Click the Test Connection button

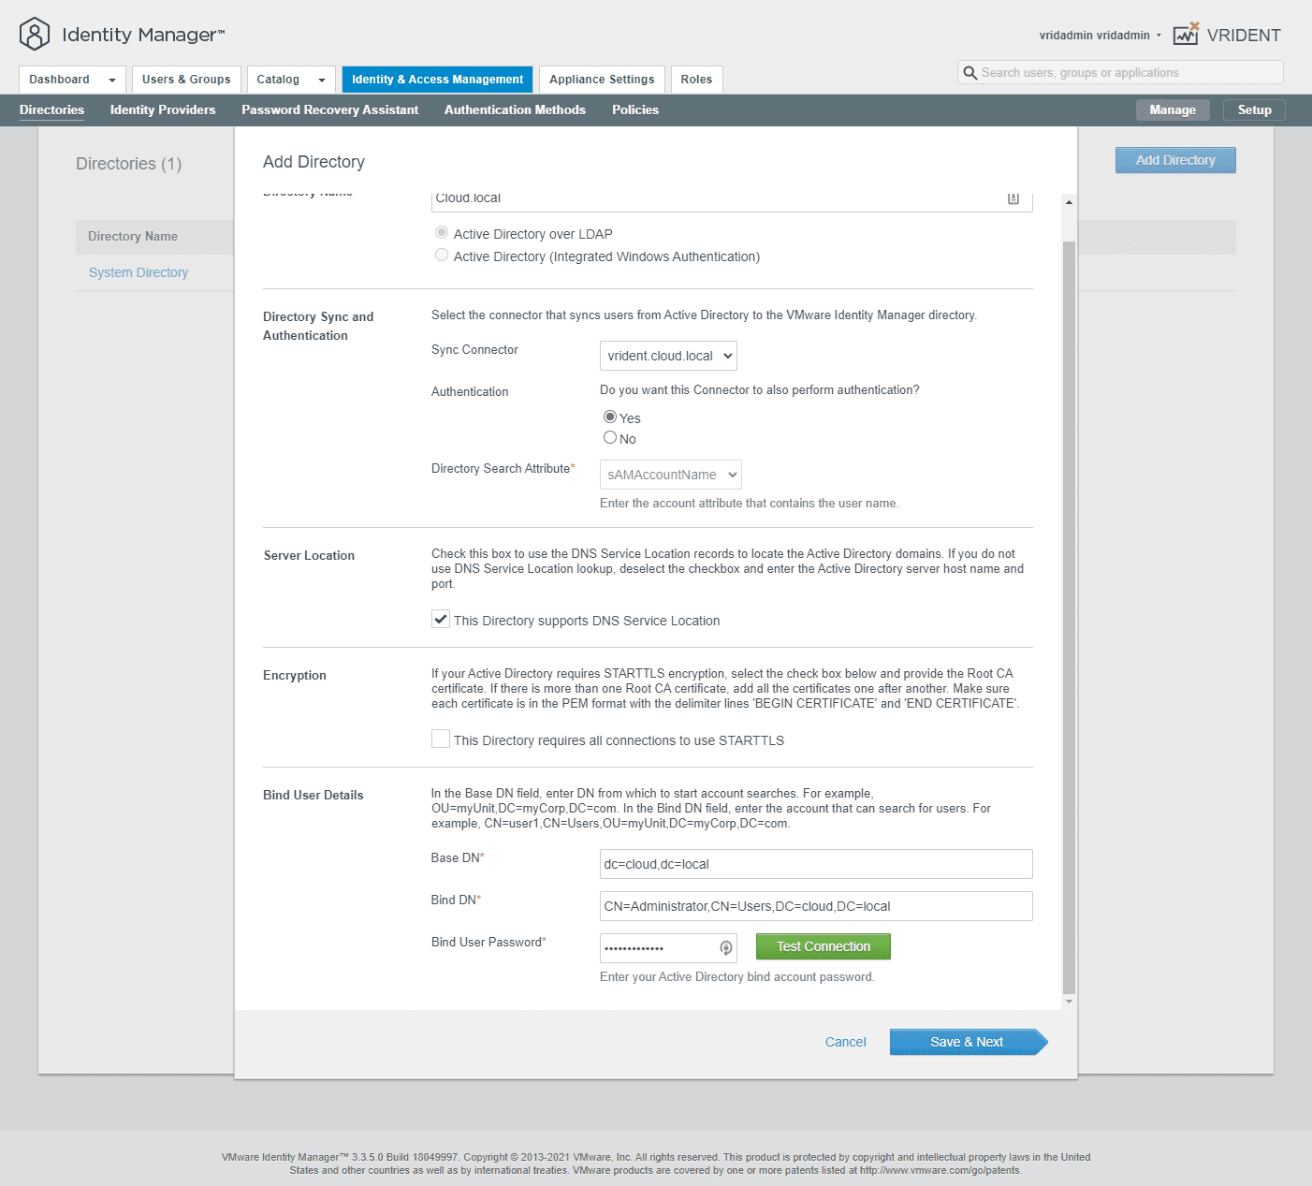click(824, 946)
